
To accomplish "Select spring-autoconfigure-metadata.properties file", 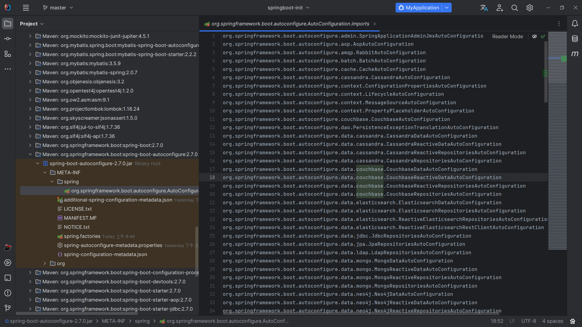I will (x=113, y=245).
